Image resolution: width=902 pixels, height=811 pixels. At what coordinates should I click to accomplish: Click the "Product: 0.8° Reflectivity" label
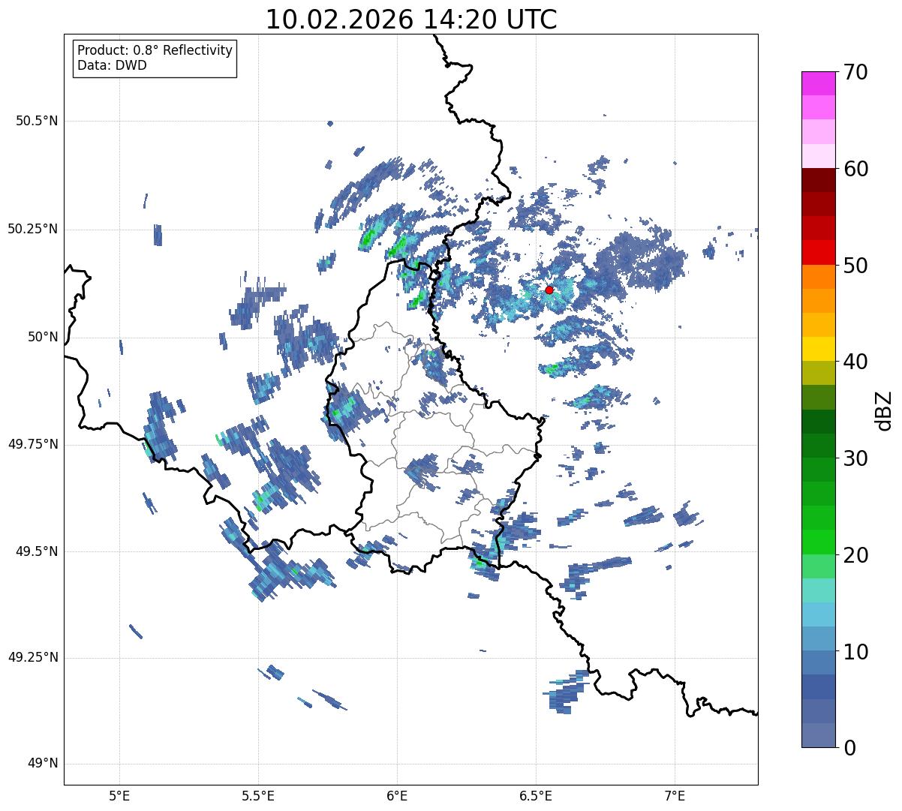tap(155, 50)
